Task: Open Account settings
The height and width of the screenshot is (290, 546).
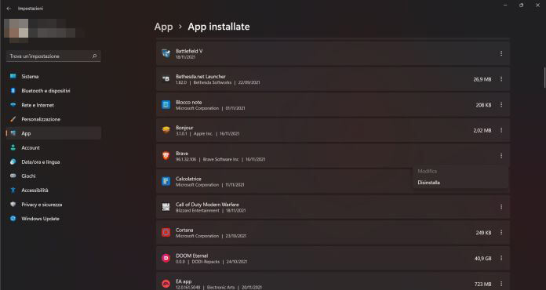Action: click(x=53, y=147)
